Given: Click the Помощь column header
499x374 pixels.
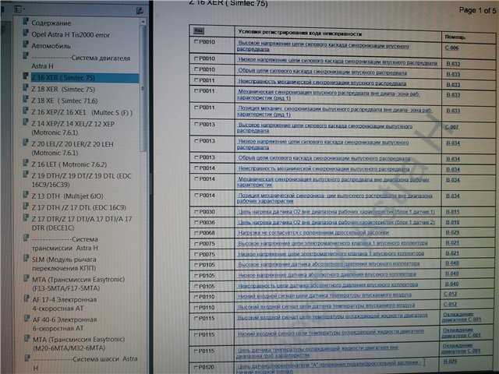Looking at the screenshot, I should (455, 37).
